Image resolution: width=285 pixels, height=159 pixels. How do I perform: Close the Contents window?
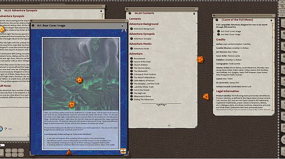click(196, 9)
